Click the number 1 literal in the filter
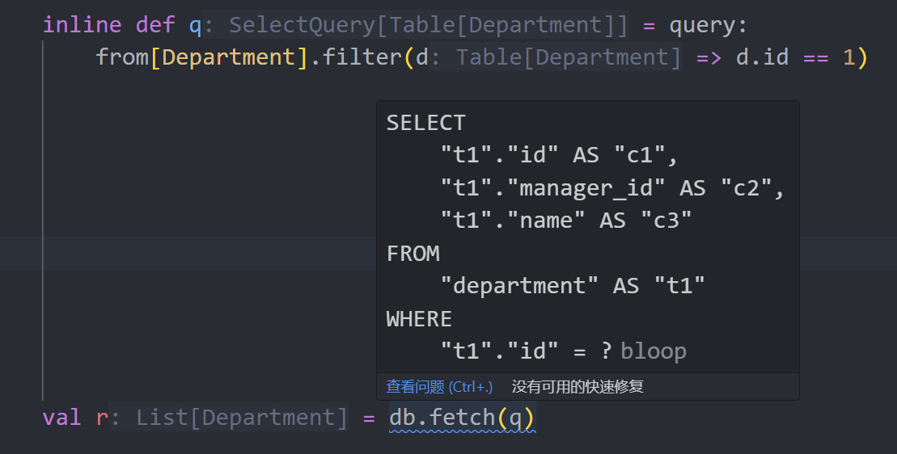This screenshot has width=897, height=454. (x=849, y=57)
